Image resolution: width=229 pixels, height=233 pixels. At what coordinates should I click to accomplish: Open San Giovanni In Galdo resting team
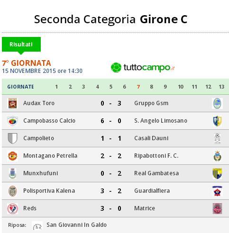pos(76,225)
